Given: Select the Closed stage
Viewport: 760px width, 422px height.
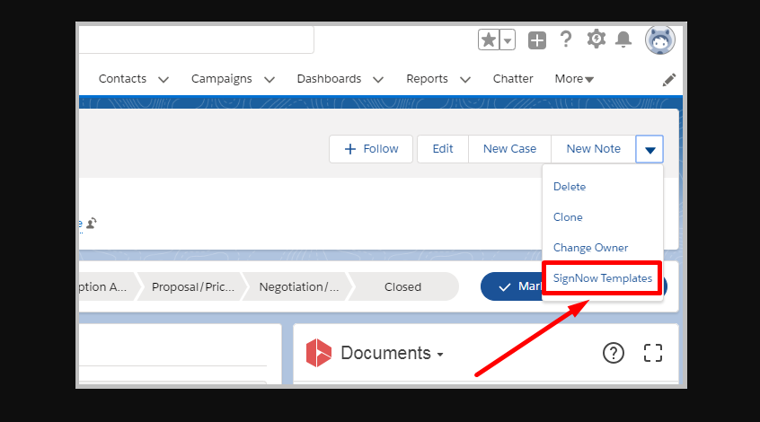Looking at the screenshot, I should coord(402,286).
